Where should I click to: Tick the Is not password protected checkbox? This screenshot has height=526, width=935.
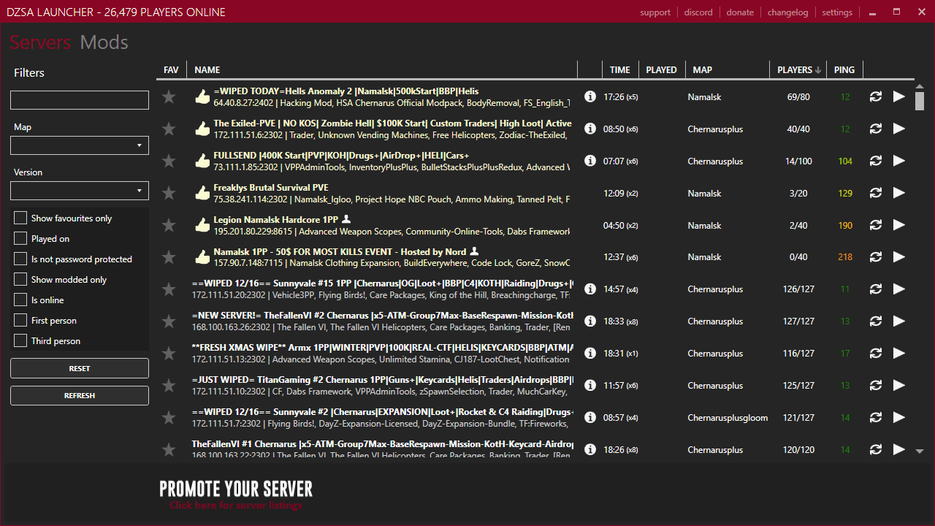pos(20,259)
